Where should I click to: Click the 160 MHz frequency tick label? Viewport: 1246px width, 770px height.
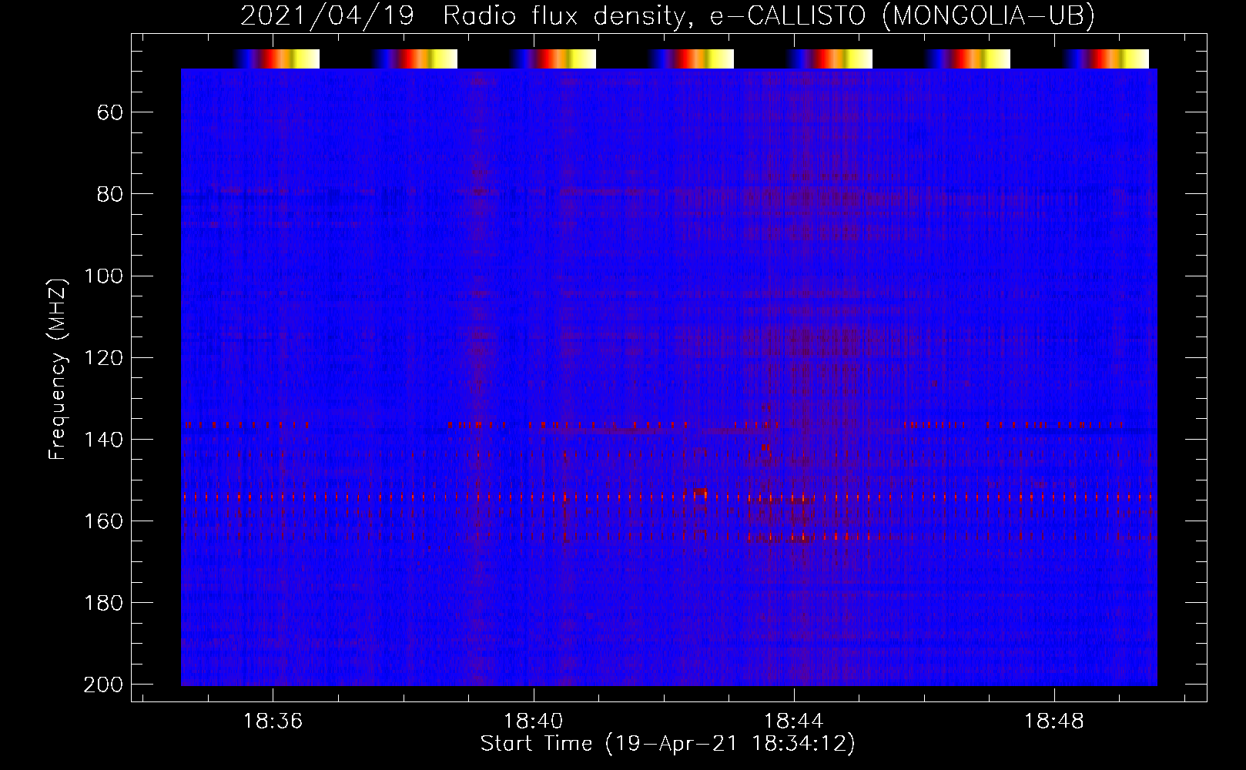[103, 521]
